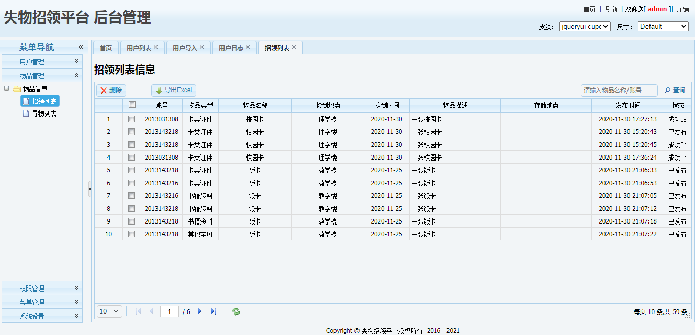Click the item name/account search field
This screenshot has width=695, height=335.
point(619,91)
